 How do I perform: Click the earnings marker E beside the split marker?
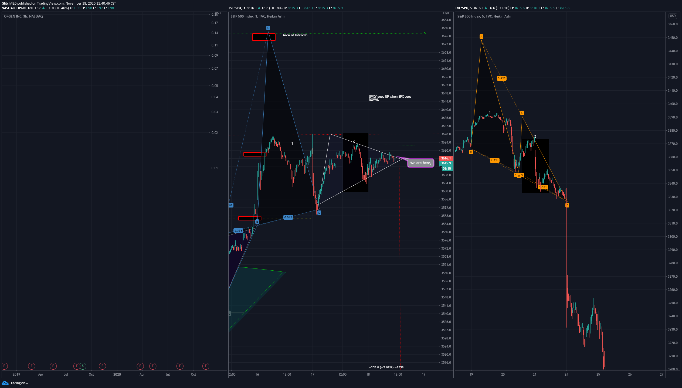(77, 366)
